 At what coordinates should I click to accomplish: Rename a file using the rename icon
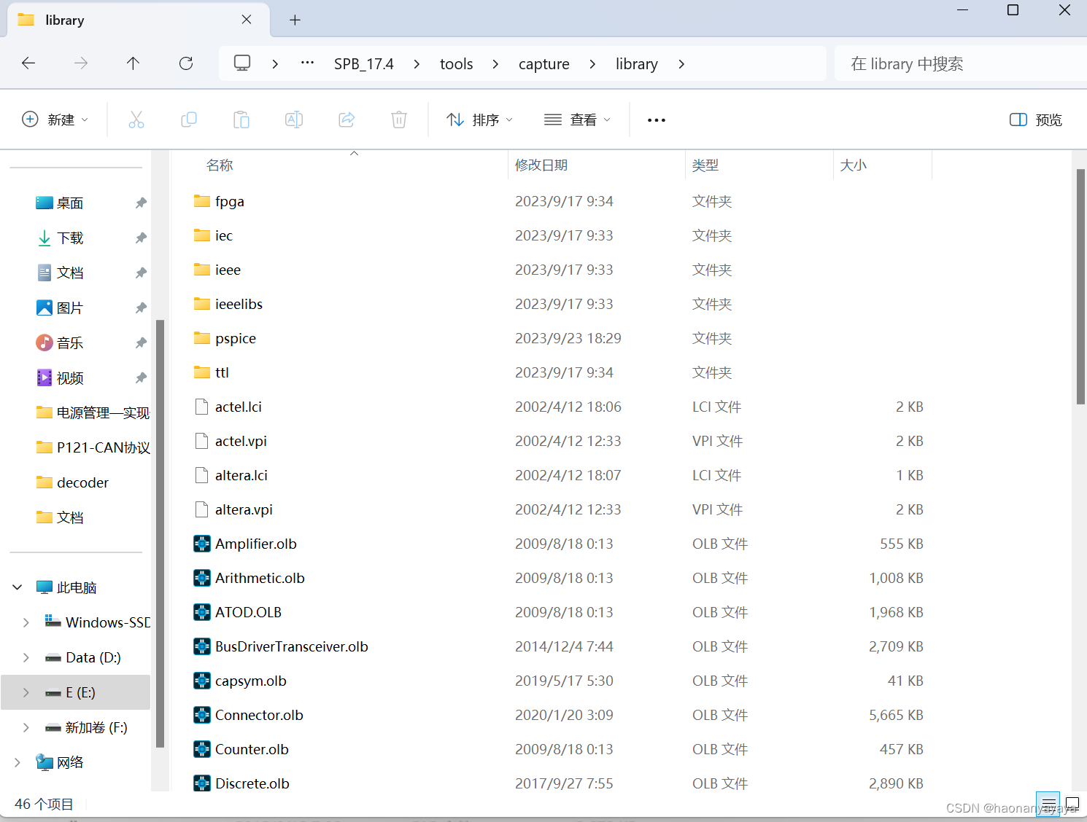tap(294, 119)
